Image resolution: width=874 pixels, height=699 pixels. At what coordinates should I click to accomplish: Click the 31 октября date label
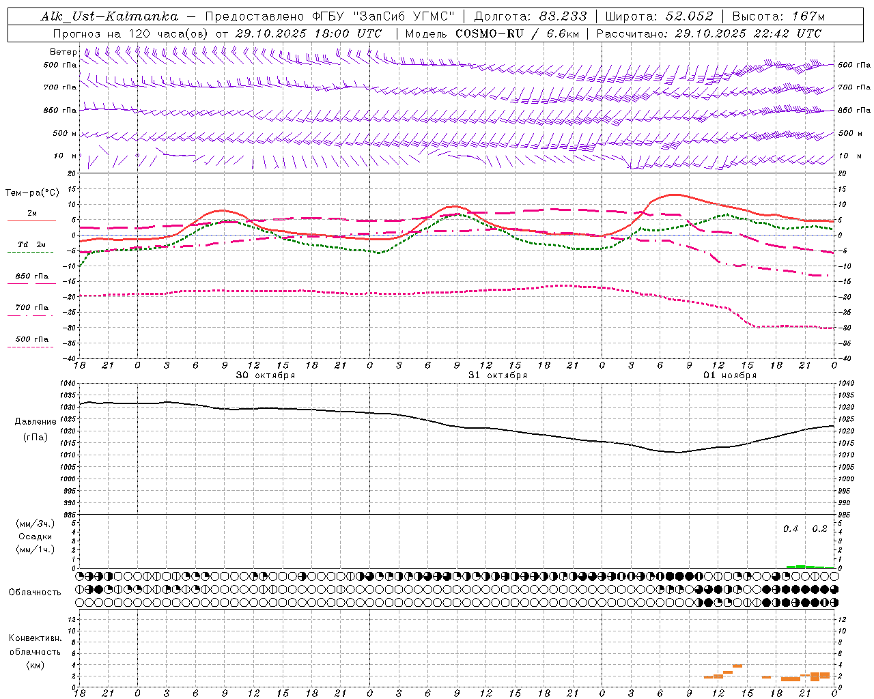498,375
